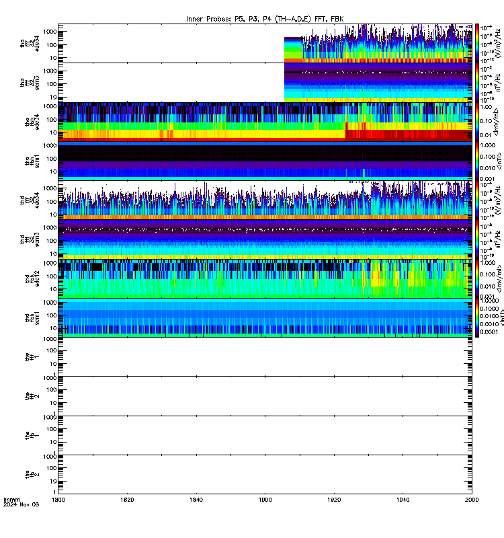The image size is (504, 538).
Task: Click the black band in tha fbk scm1 spectrogram
Action: [x=265, y=153]
